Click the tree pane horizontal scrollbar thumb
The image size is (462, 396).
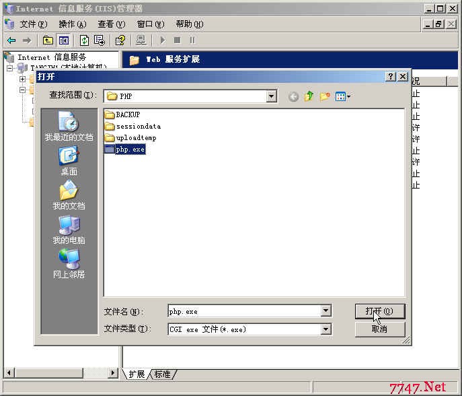coord(49,372)
